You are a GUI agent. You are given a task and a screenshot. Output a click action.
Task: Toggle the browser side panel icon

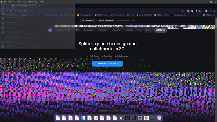pos(206,11)
